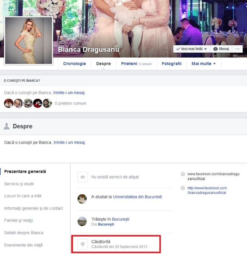Click the heart relationship icon
247x254 pixels.
[83, 244]
